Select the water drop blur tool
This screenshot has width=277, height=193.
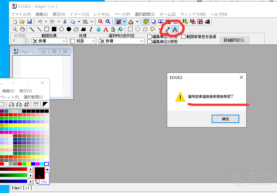pyautogui.click(x=98, y=29)
